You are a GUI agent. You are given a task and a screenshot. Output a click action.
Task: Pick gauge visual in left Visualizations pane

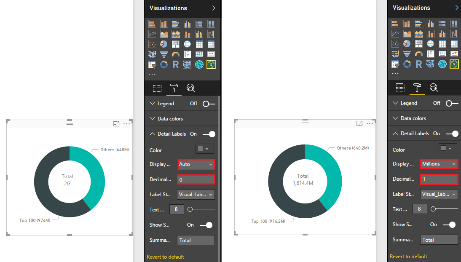tap(176, 54)
